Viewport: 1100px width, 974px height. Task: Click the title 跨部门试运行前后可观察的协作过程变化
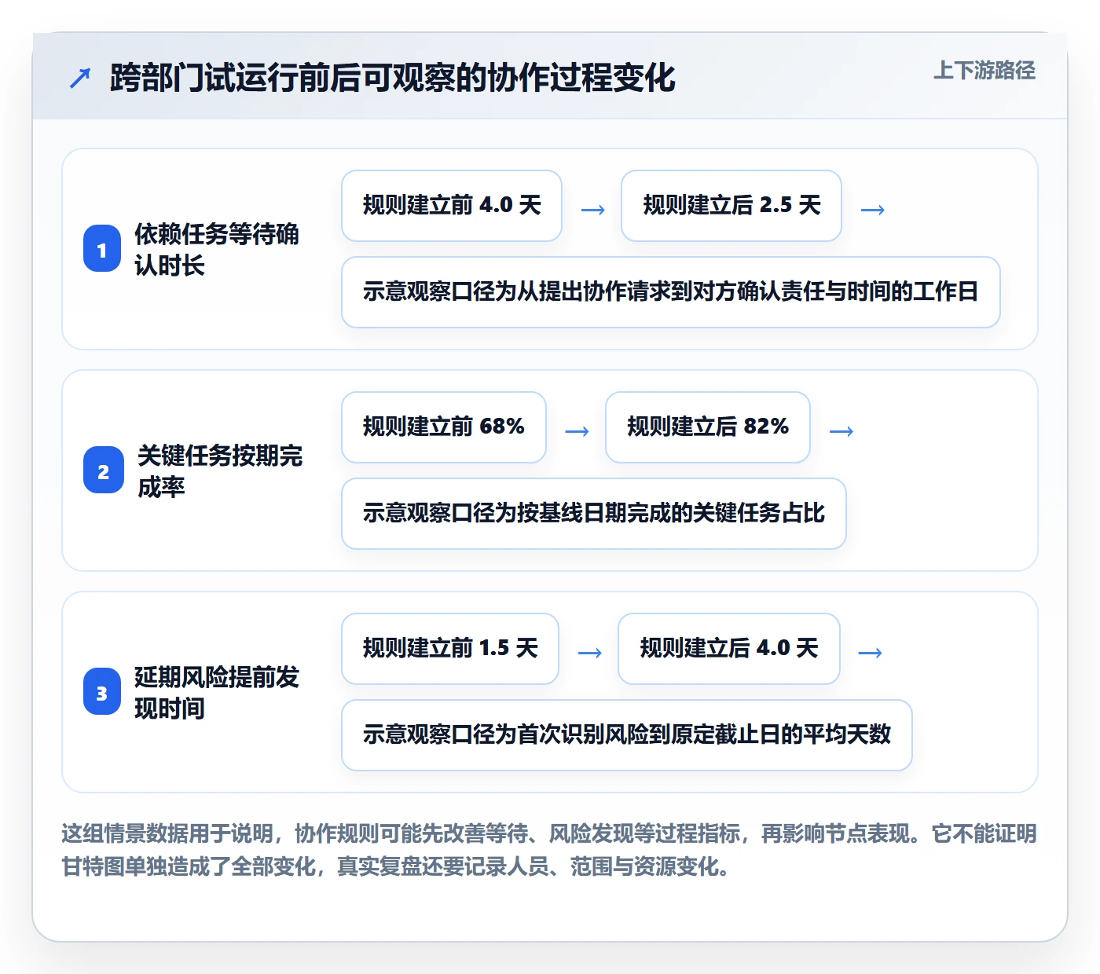(393, 78)
